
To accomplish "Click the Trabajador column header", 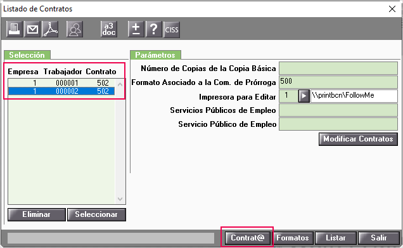I will pyautogui.click(x=63, y=72).
